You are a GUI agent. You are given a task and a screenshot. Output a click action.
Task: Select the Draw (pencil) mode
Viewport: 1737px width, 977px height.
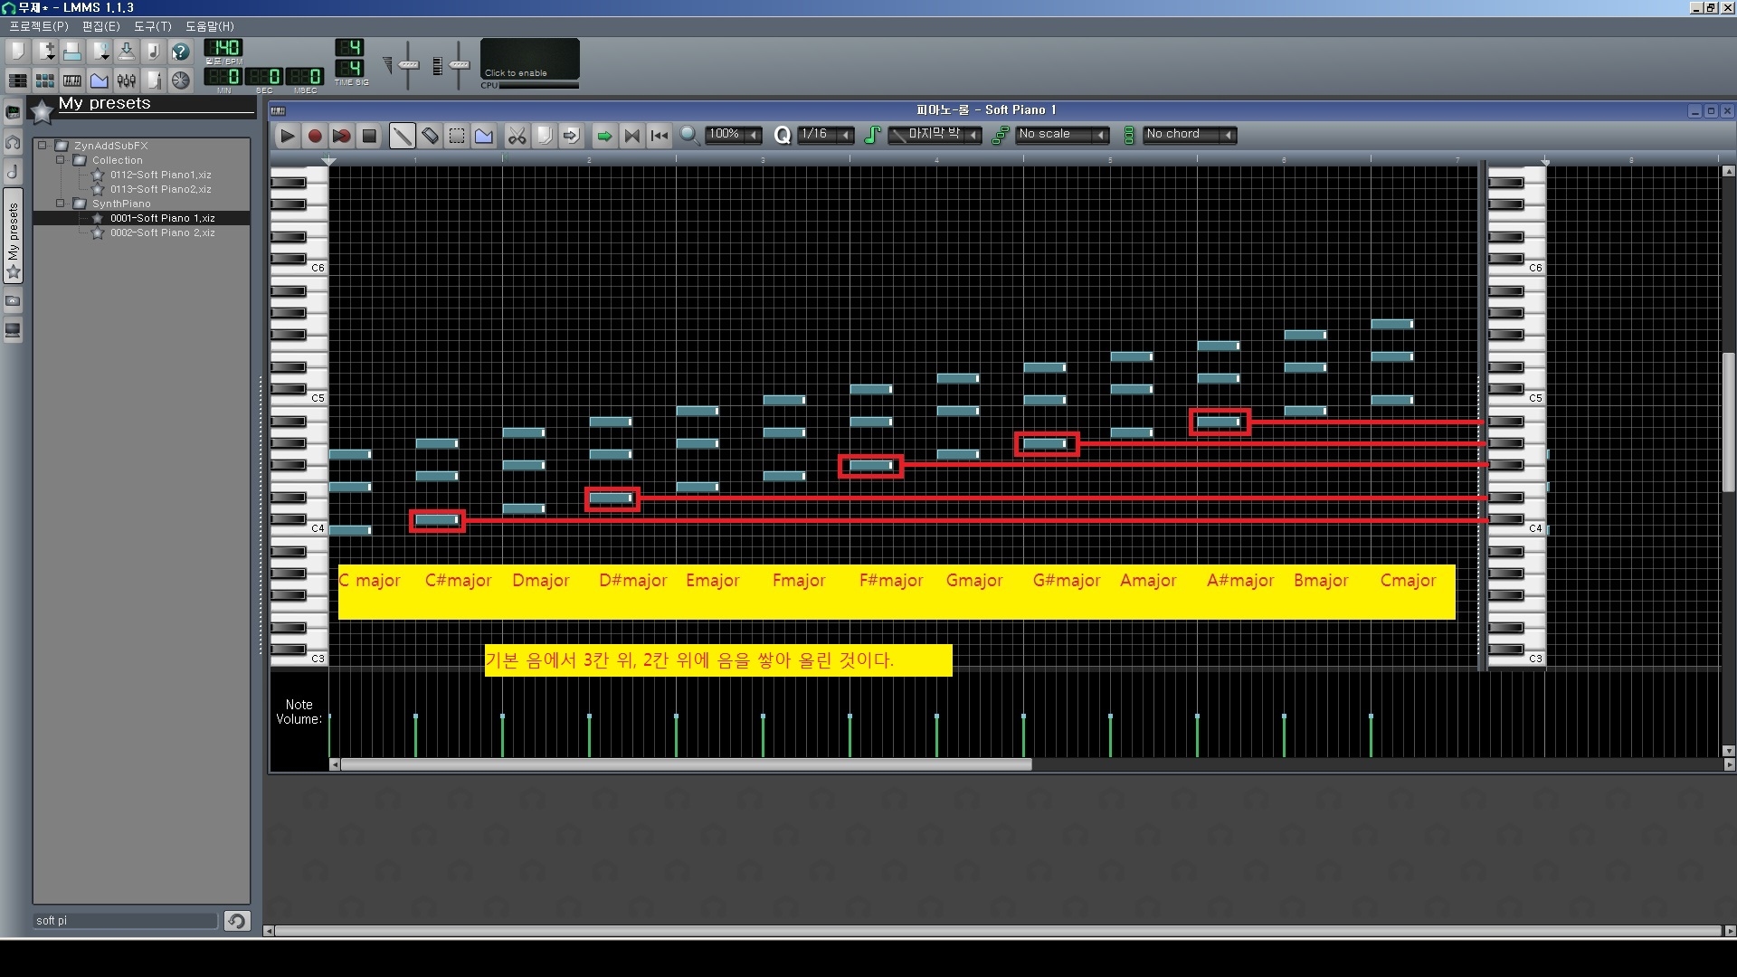click(x=402, y=136)
